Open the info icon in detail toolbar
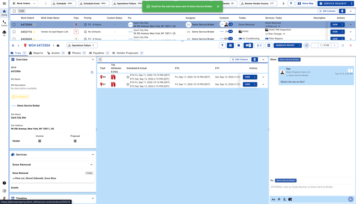 239,45
